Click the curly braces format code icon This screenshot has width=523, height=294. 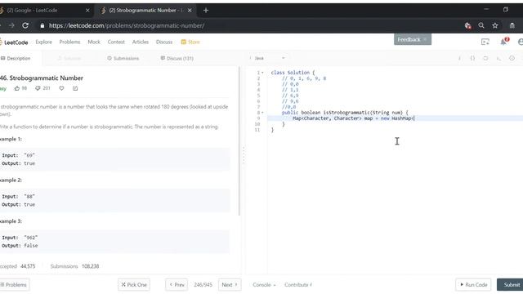472,58
